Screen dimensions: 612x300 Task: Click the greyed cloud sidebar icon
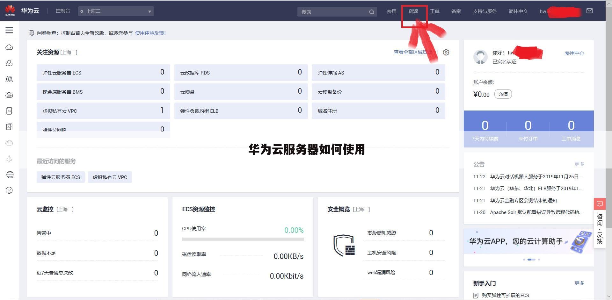[9, 143]
